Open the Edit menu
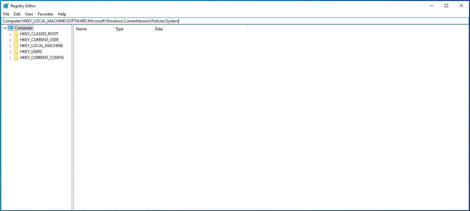Image resolution: width=470 pixels, height=211 pixels. 17,14
